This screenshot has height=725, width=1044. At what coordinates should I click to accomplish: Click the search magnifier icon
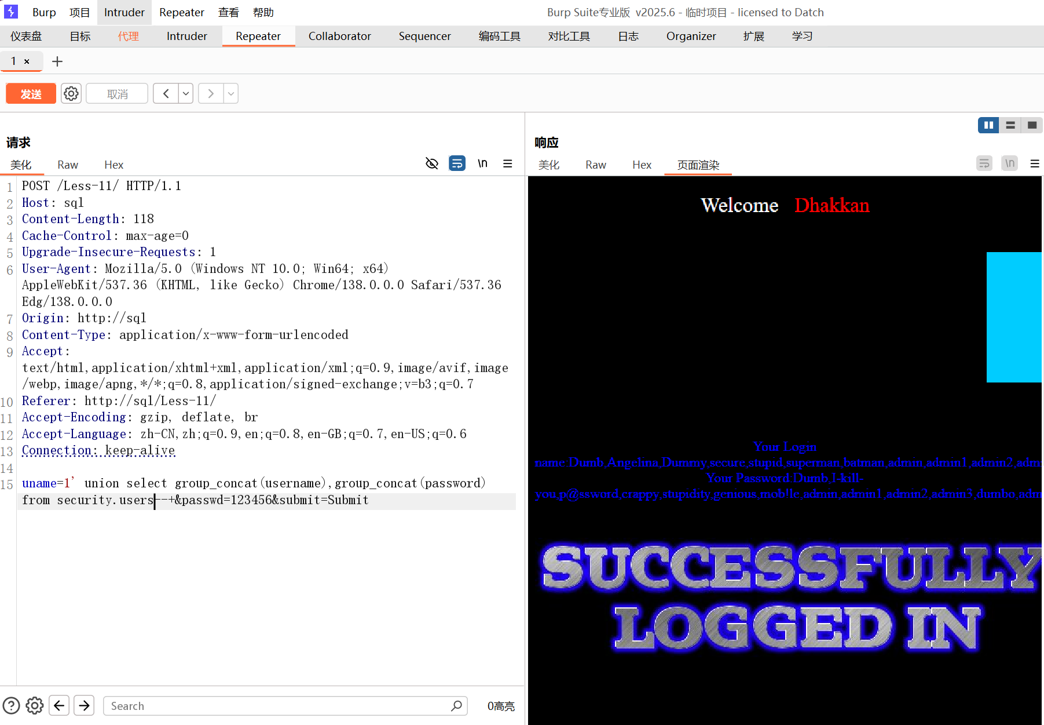coord(457,705)
